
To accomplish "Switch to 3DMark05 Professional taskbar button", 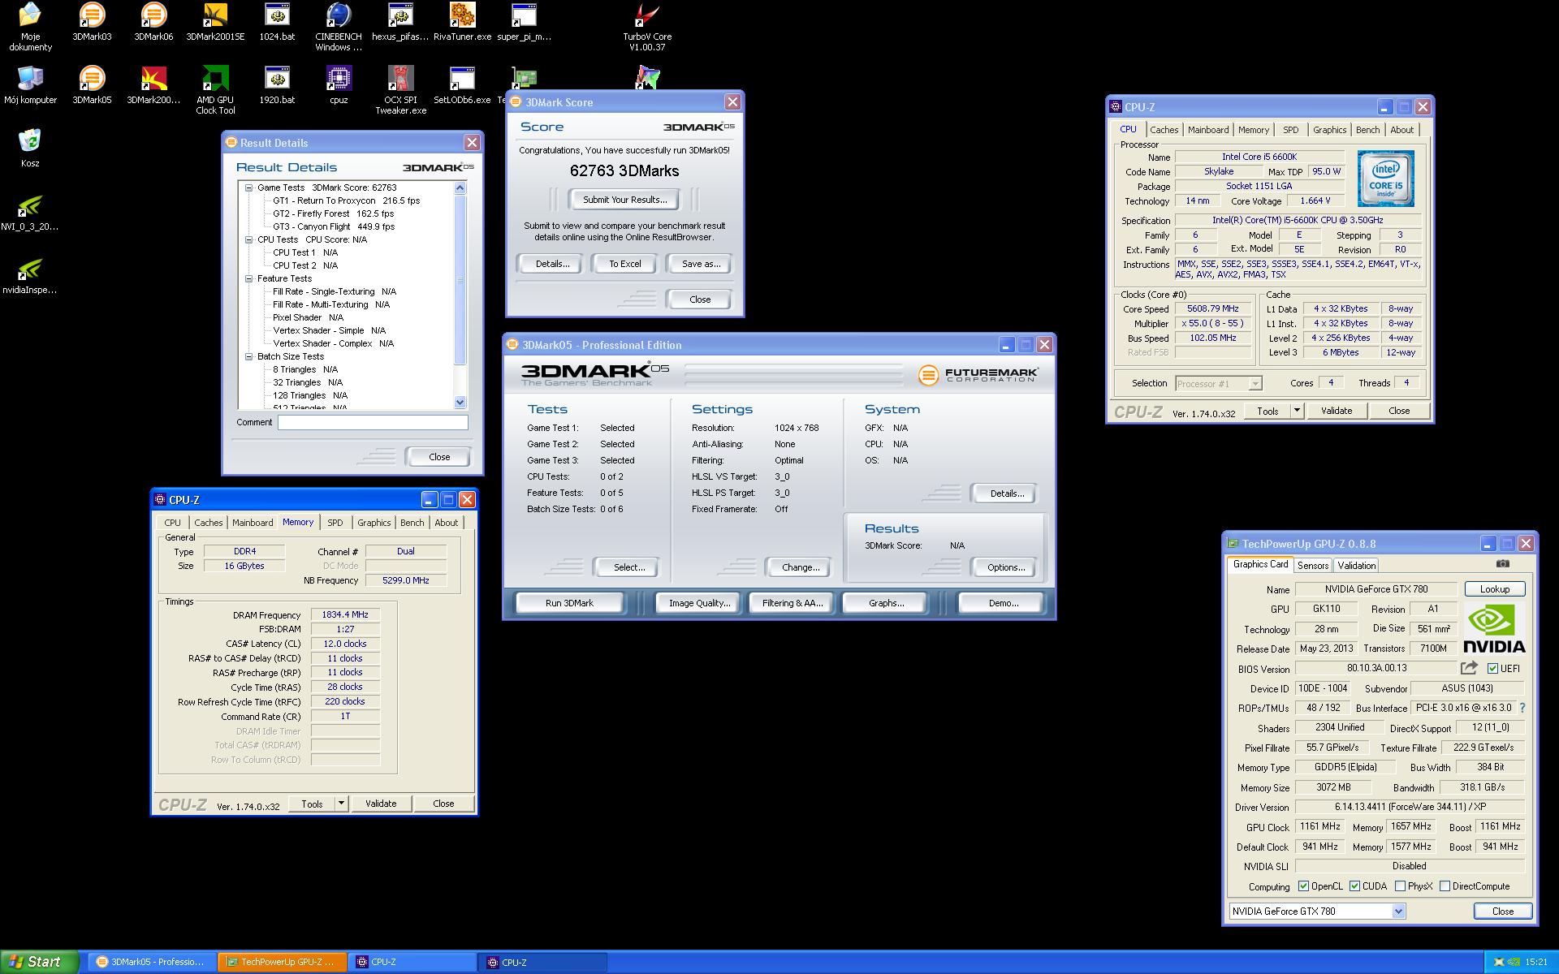I will 152,962.
